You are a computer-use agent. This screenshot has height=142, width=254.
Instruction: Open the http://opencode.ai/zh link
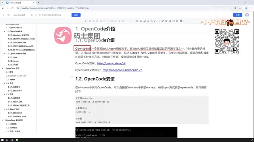click(111, 64)
